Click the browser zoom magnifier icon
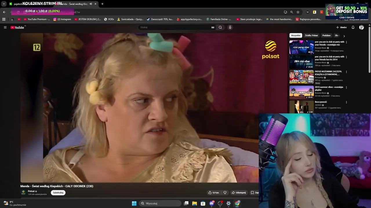This screenshot has height=208, width=371. coord(292,12)
